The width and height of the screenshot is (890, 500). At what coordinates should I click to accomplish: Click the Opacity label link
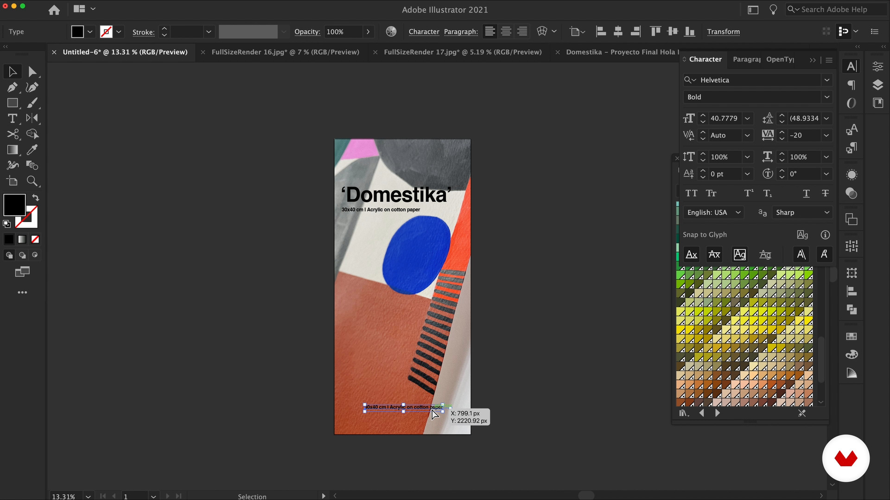tap(307, 32)
